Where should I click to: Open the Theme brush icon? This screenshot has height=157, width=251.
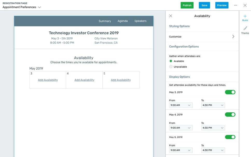(245, 29)
